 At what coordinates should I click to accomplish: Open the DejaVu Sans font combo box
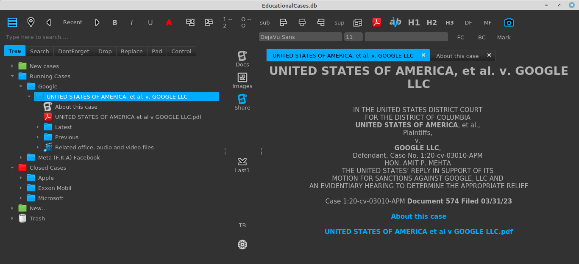coord(301,37)
